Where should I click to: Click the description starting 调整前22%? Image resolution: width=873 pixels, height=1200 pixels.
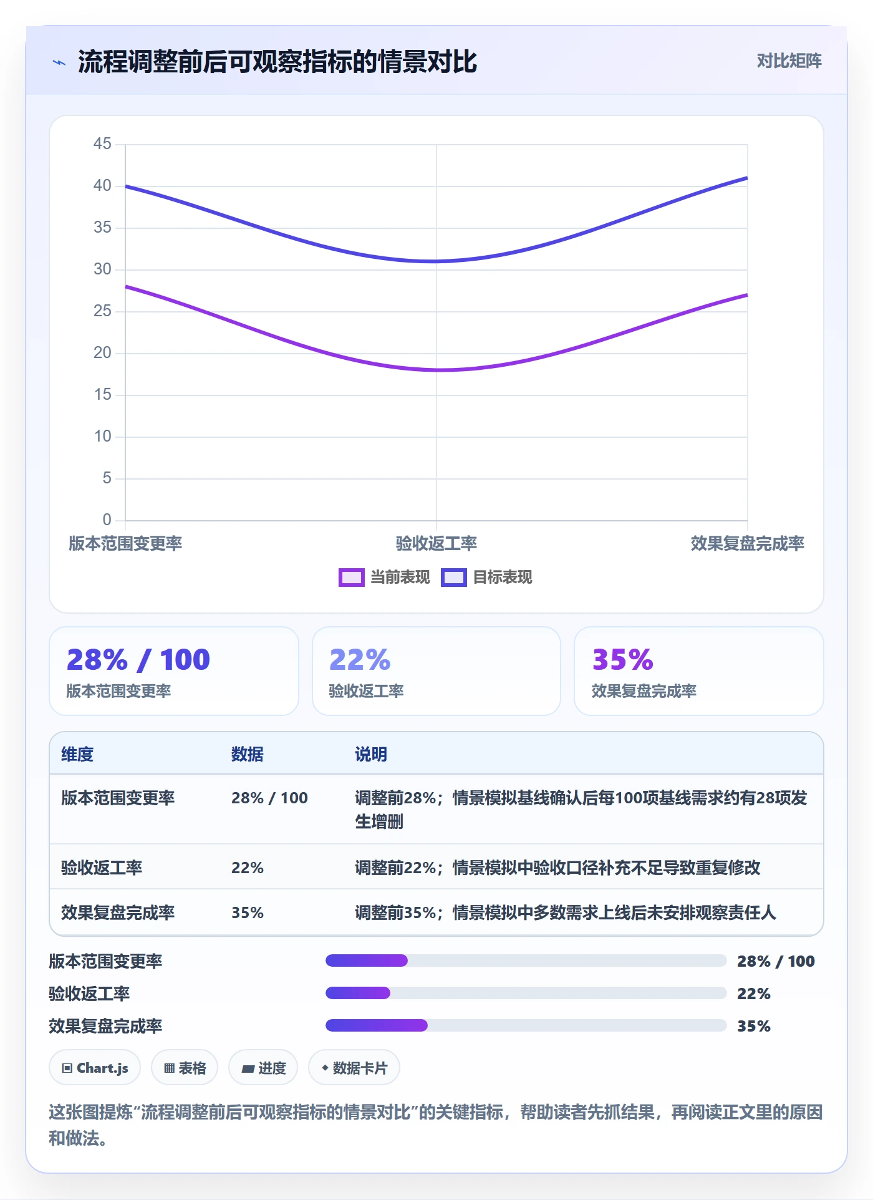click(x=557, y=868)
